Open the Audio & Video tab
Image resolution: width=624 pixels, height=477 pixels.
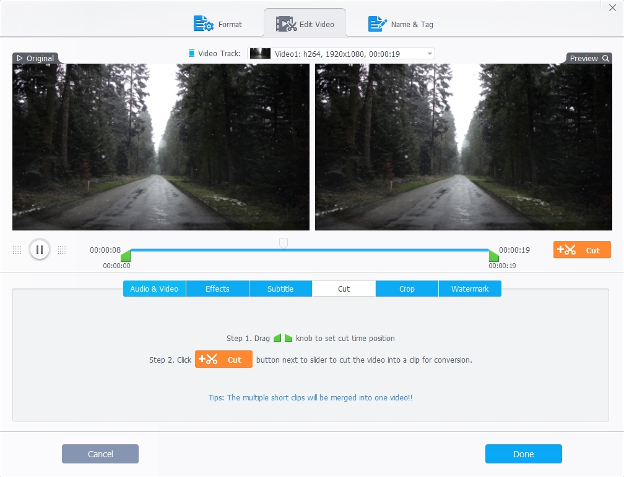coord(154,289)
